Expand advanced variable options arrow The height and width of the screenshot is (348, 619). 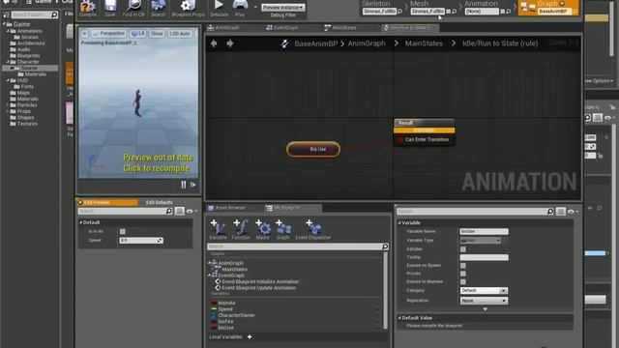(x=486, y=309)
